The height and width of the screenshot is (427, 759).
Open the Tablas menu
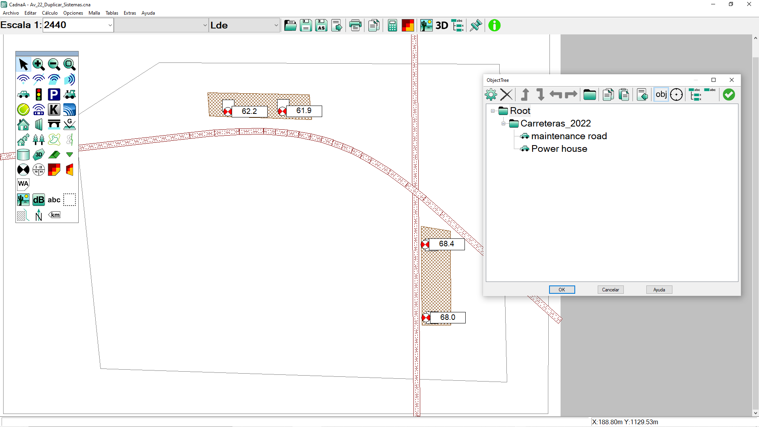(x=112, y=13)
